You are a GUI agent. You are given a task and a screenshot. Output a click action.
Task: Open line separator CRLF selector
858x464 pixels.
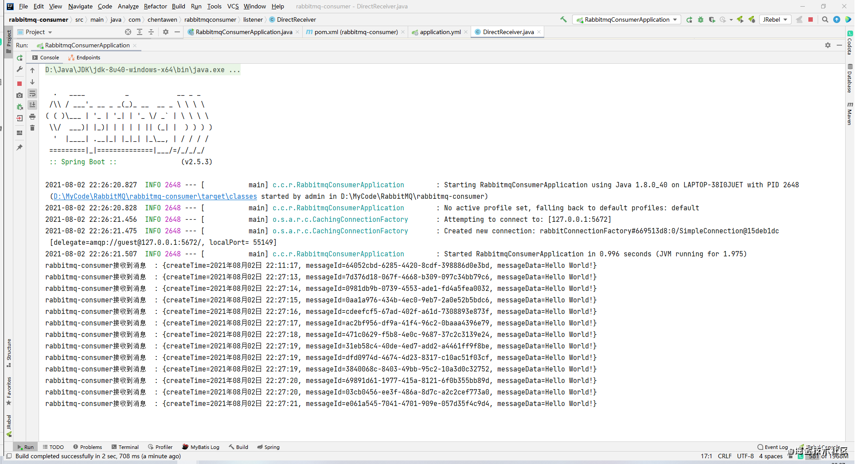pos(725,456)
